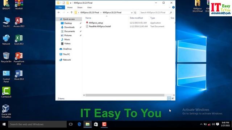The width and height of the screenshot is (232, 130).
Task: Open Network desktop icon
Action: click(6, 40)
